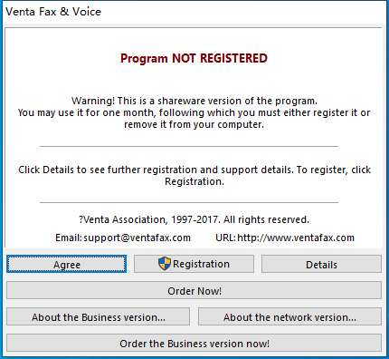Click the Venta Fax & Voice title bar
The image size is (389, 359).
(194, 12)
